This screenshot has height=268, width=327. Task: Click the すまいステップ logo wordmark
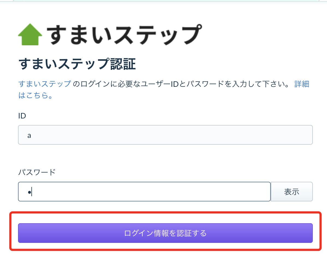[x=124, y=34]
